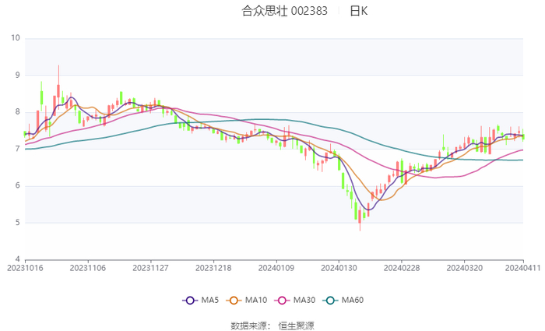
Task: Click the lowest candlestick wick below 5
Action: tap(360, 227)
